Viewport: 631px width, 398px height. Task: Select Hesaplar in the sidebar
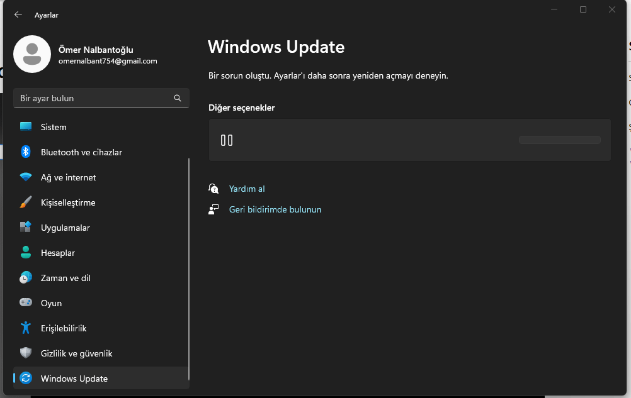coord(101,253)
